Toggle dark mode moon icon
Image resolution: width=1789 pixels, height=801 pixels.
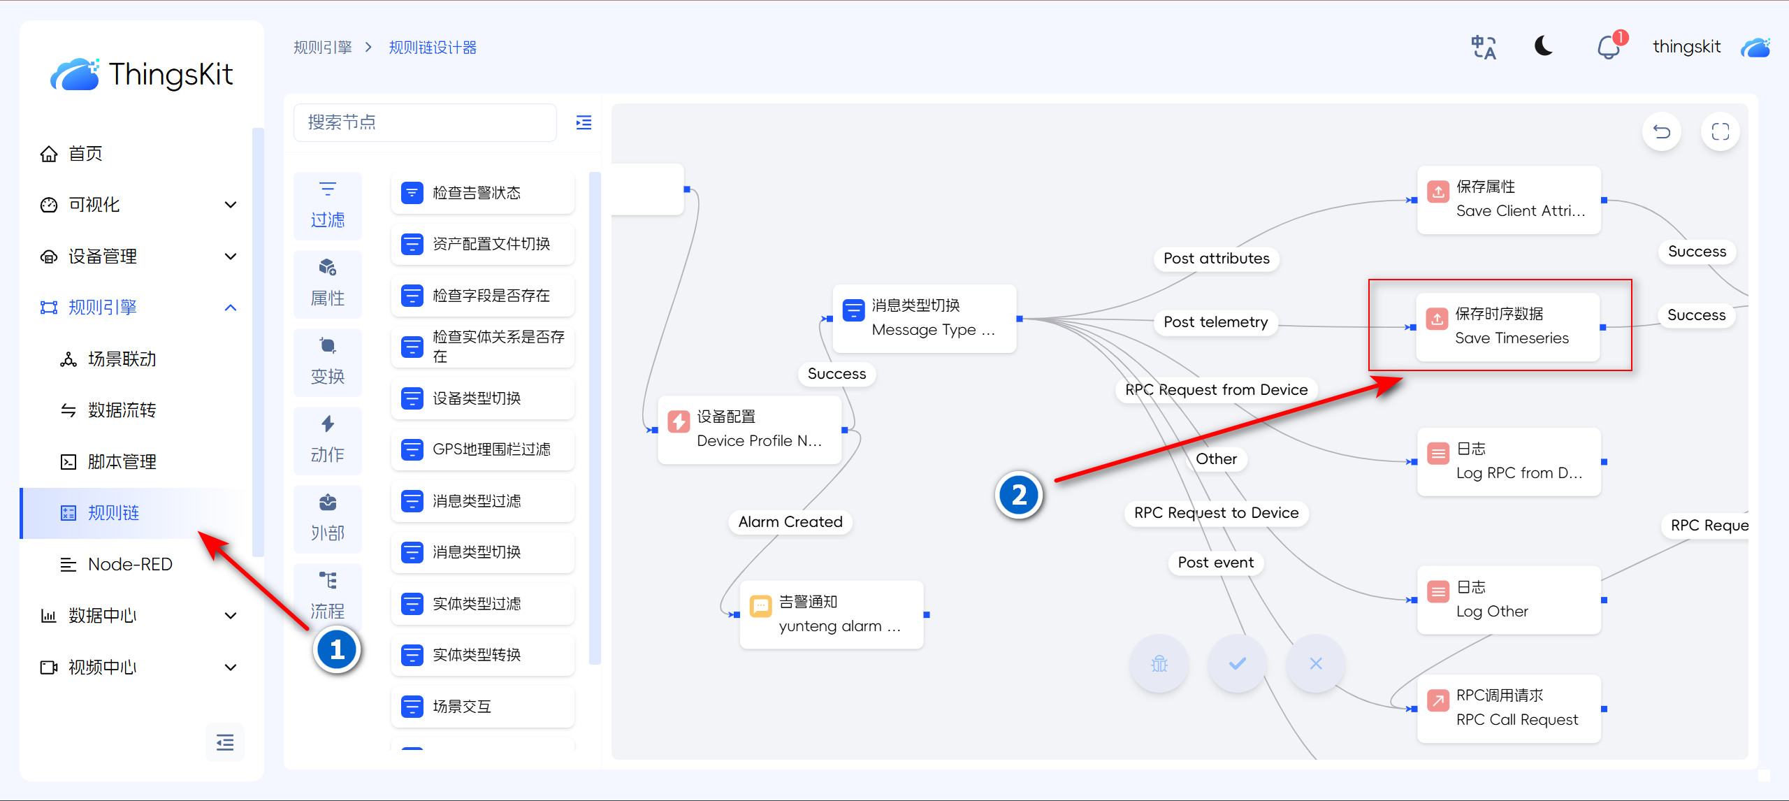1544,47
